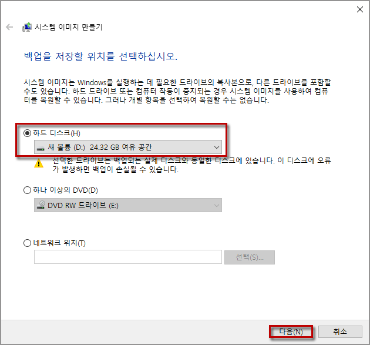Click the yellow warning triangle icon
Viewport: 370px width, 345px height.
39,163
